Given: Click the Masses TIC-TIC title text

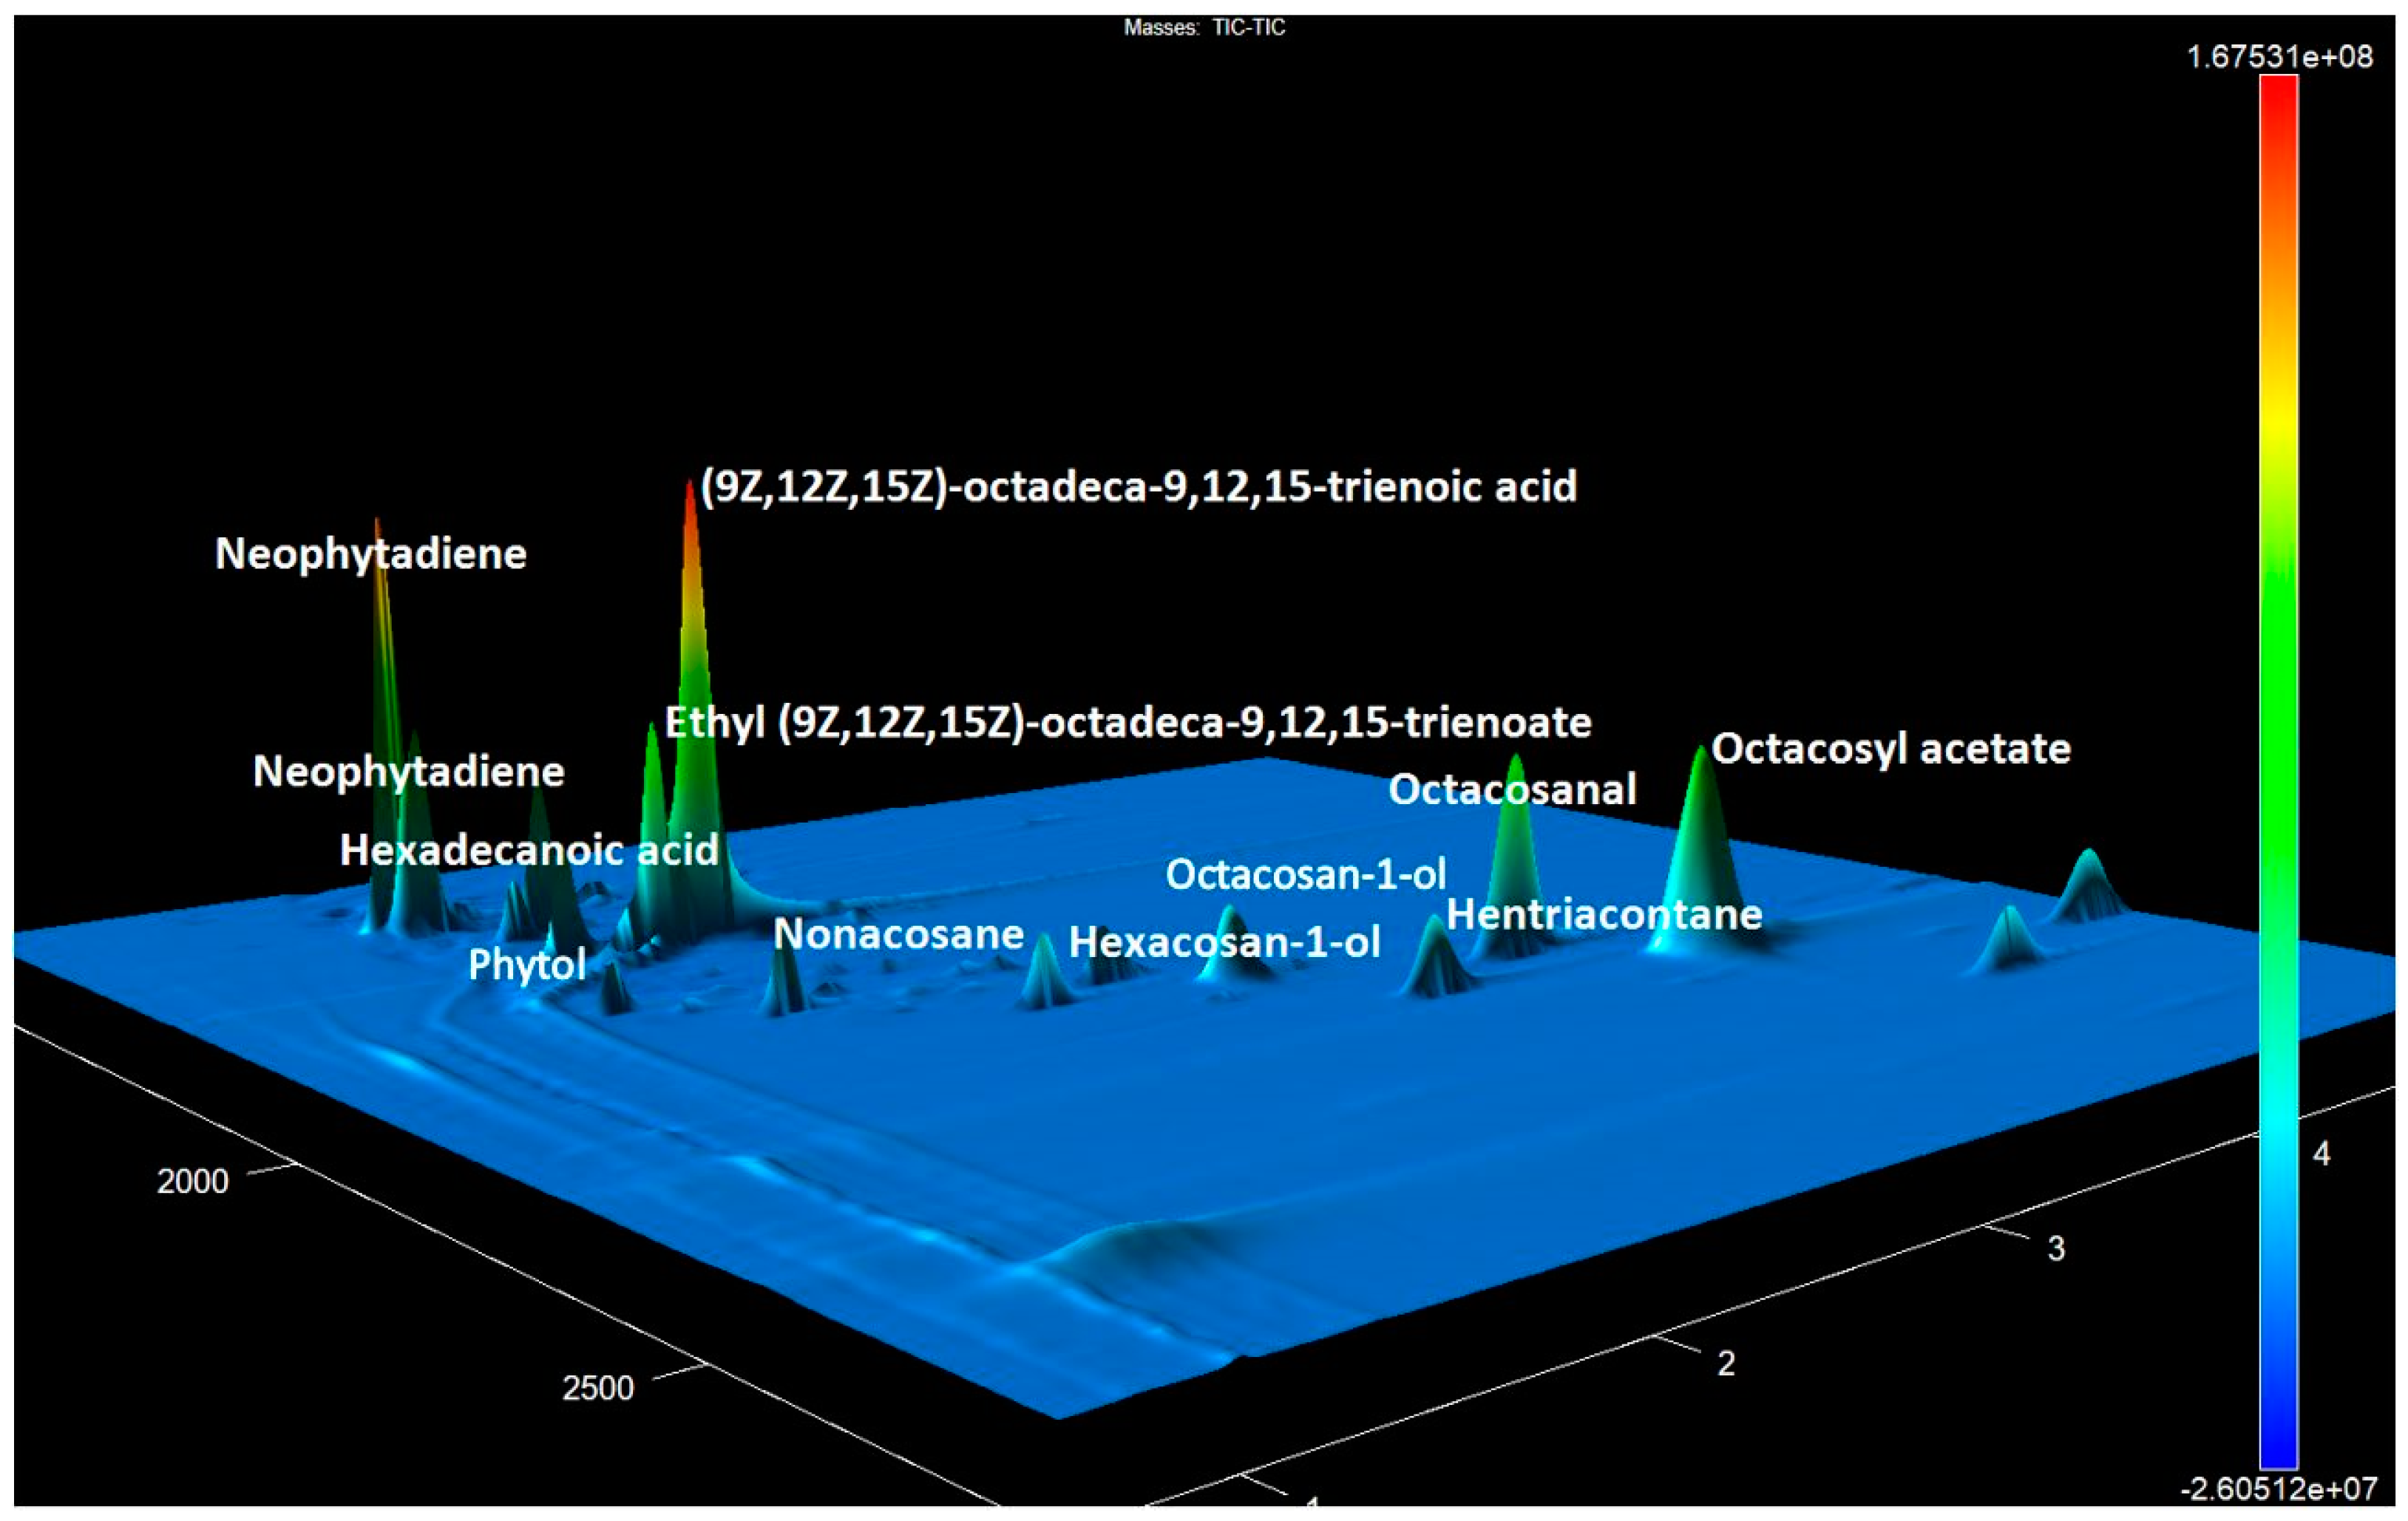Looking at the screenshot, I should (x=1204, y=28).
